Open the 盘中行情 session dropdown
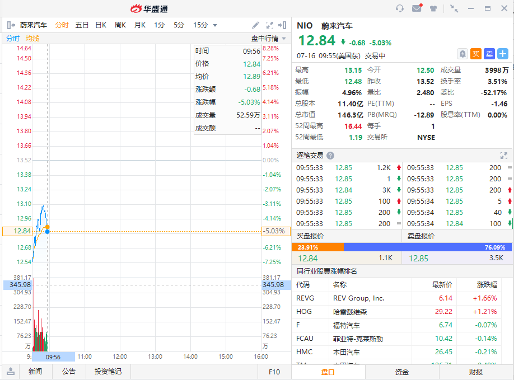Image resolution: width=514 pixels, height=380 pixels. [x=269, y=39]
